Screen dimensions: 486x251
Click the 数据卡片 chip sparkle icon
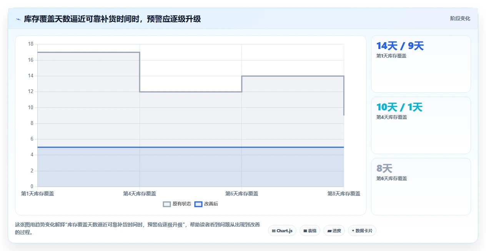point(353,231)
